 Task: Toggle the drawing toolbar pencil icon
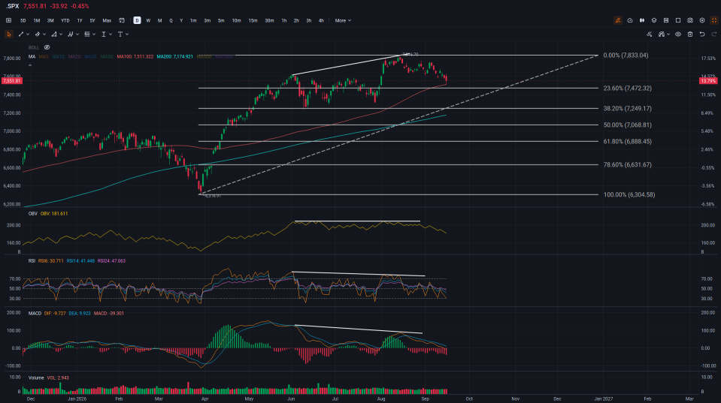(618, 21)
